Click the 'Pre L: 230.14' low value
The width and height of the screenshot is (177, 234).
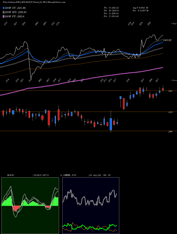tap(111, 13)
